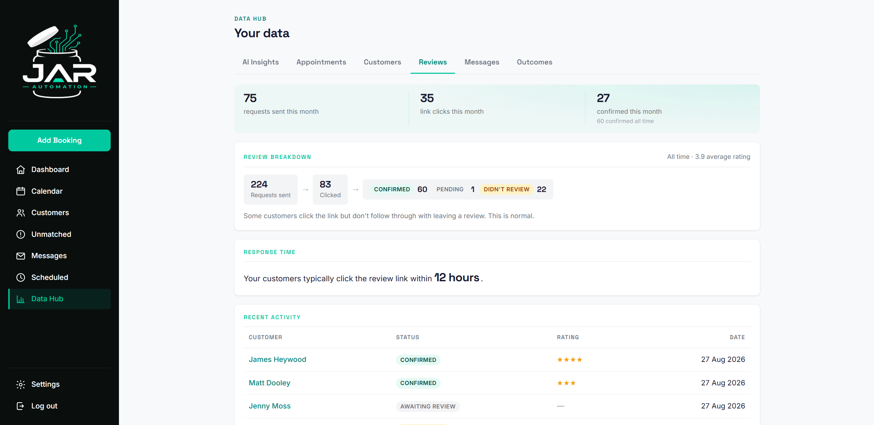Click the 83 Clicked box
Screen dimensions: 874x425
(330, 190)
